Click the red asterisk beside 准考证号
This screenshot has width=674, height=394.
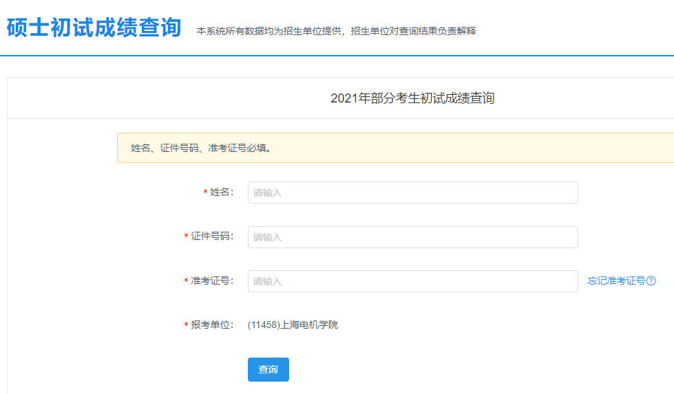[186, 282]
